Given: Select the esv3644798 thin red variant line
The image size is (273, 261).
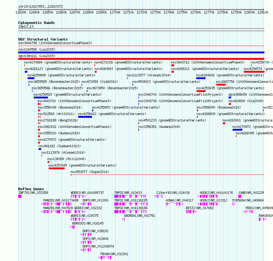Looking at the screenshot, I should (x=141, y=46).
